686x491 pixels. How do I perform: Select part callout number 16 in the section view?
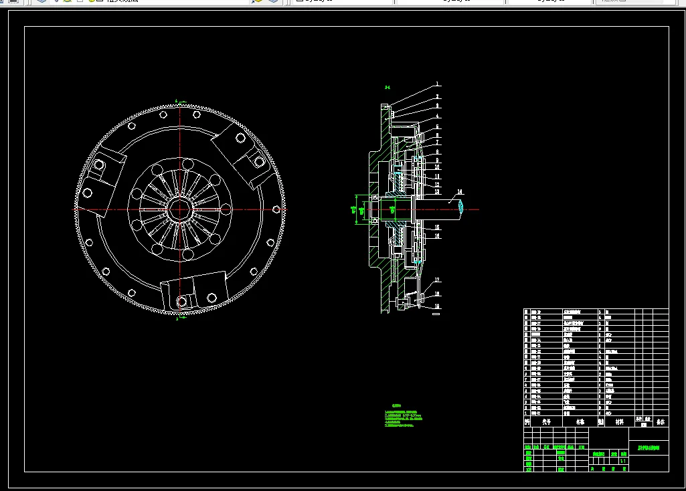437,235
